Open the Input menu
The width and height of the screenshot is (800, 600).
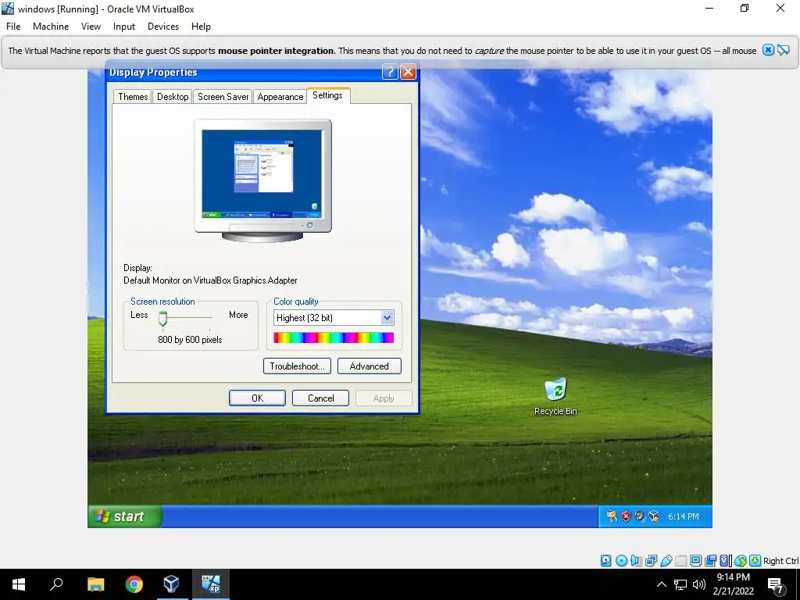click(x=124, y=27)
